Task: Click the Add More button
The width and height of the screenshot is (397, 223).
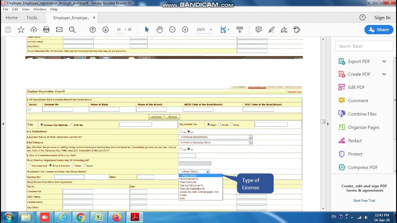Action: (x=156, y=117)
